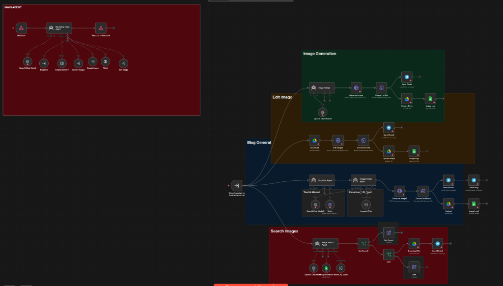Select the Search Images output parser sub-node
The height and width of the screenshot is (286, 503).
click(341, 268)
